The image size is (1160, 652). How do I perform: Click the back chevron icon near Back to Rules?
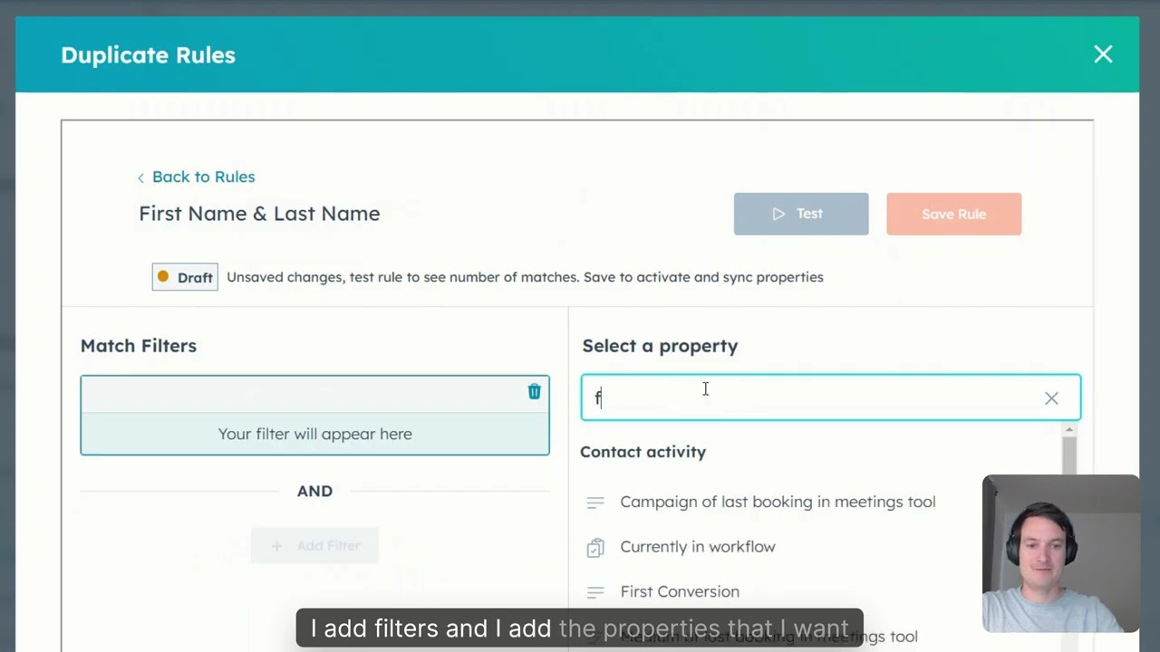[140, 177]
